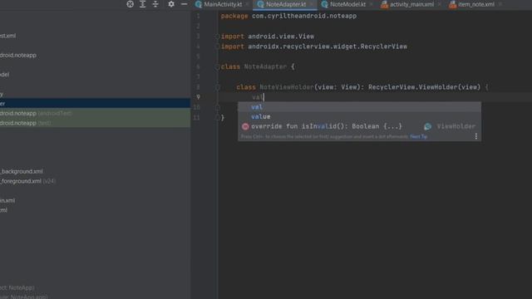Collapse the NoteAdapter class fold marker
532x299 pixels.
pos(217,67)
